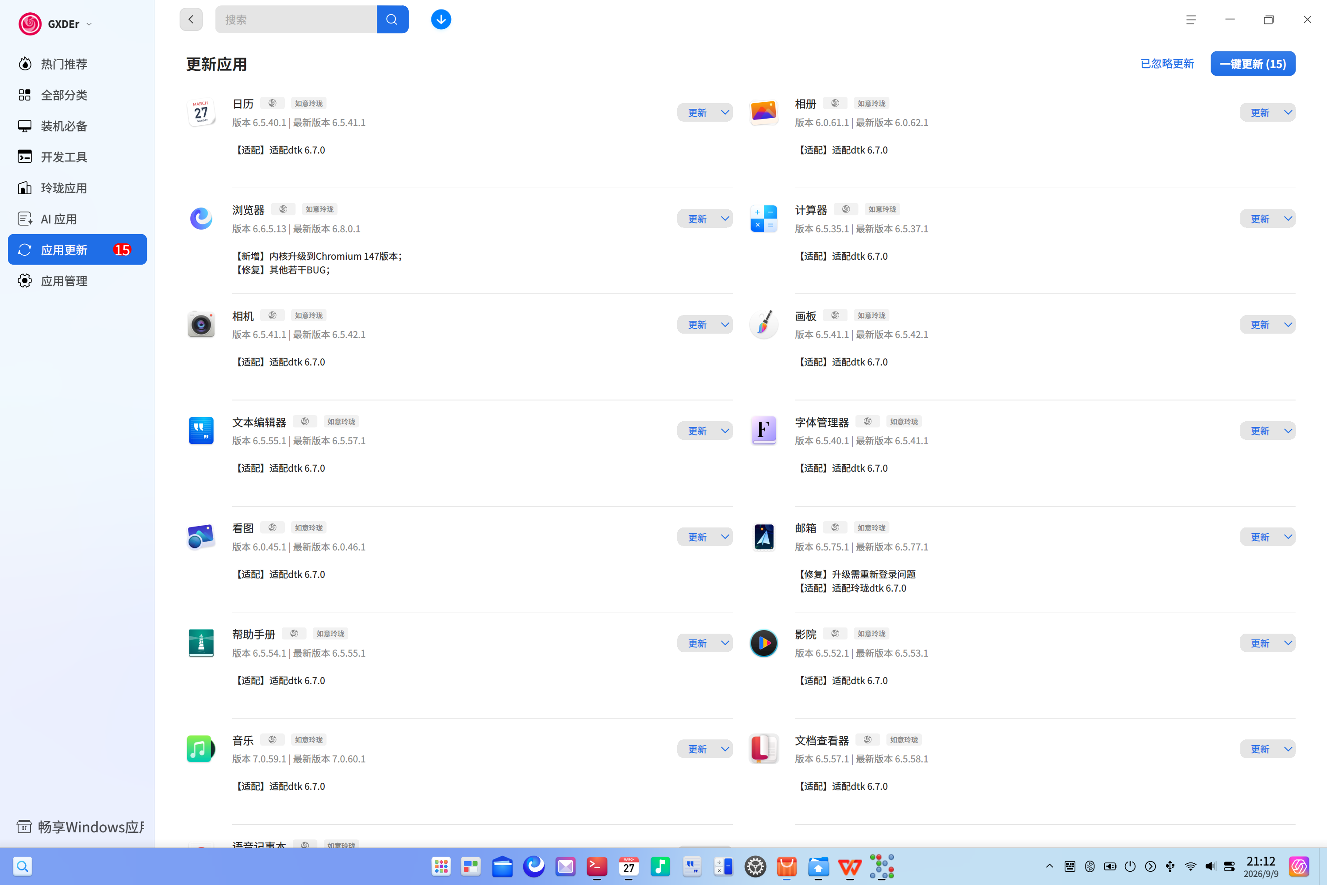Image resolution: width=1327 pixels, height=885 pixels.
Task: Open system settings gear in taskbar
Action: pos(755,866)
